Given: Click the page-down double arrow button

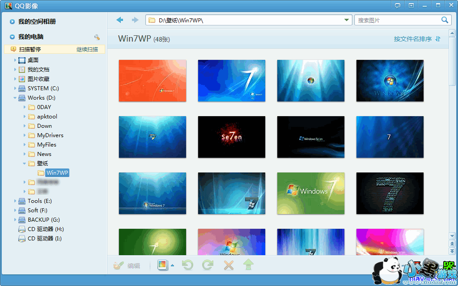Looking at the screenshot, I should click(x=452, y=251).
